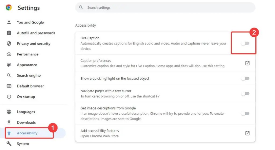Click the shield icon for Privacy and security
Screen dimensions: 275x150
pos(9,43)
